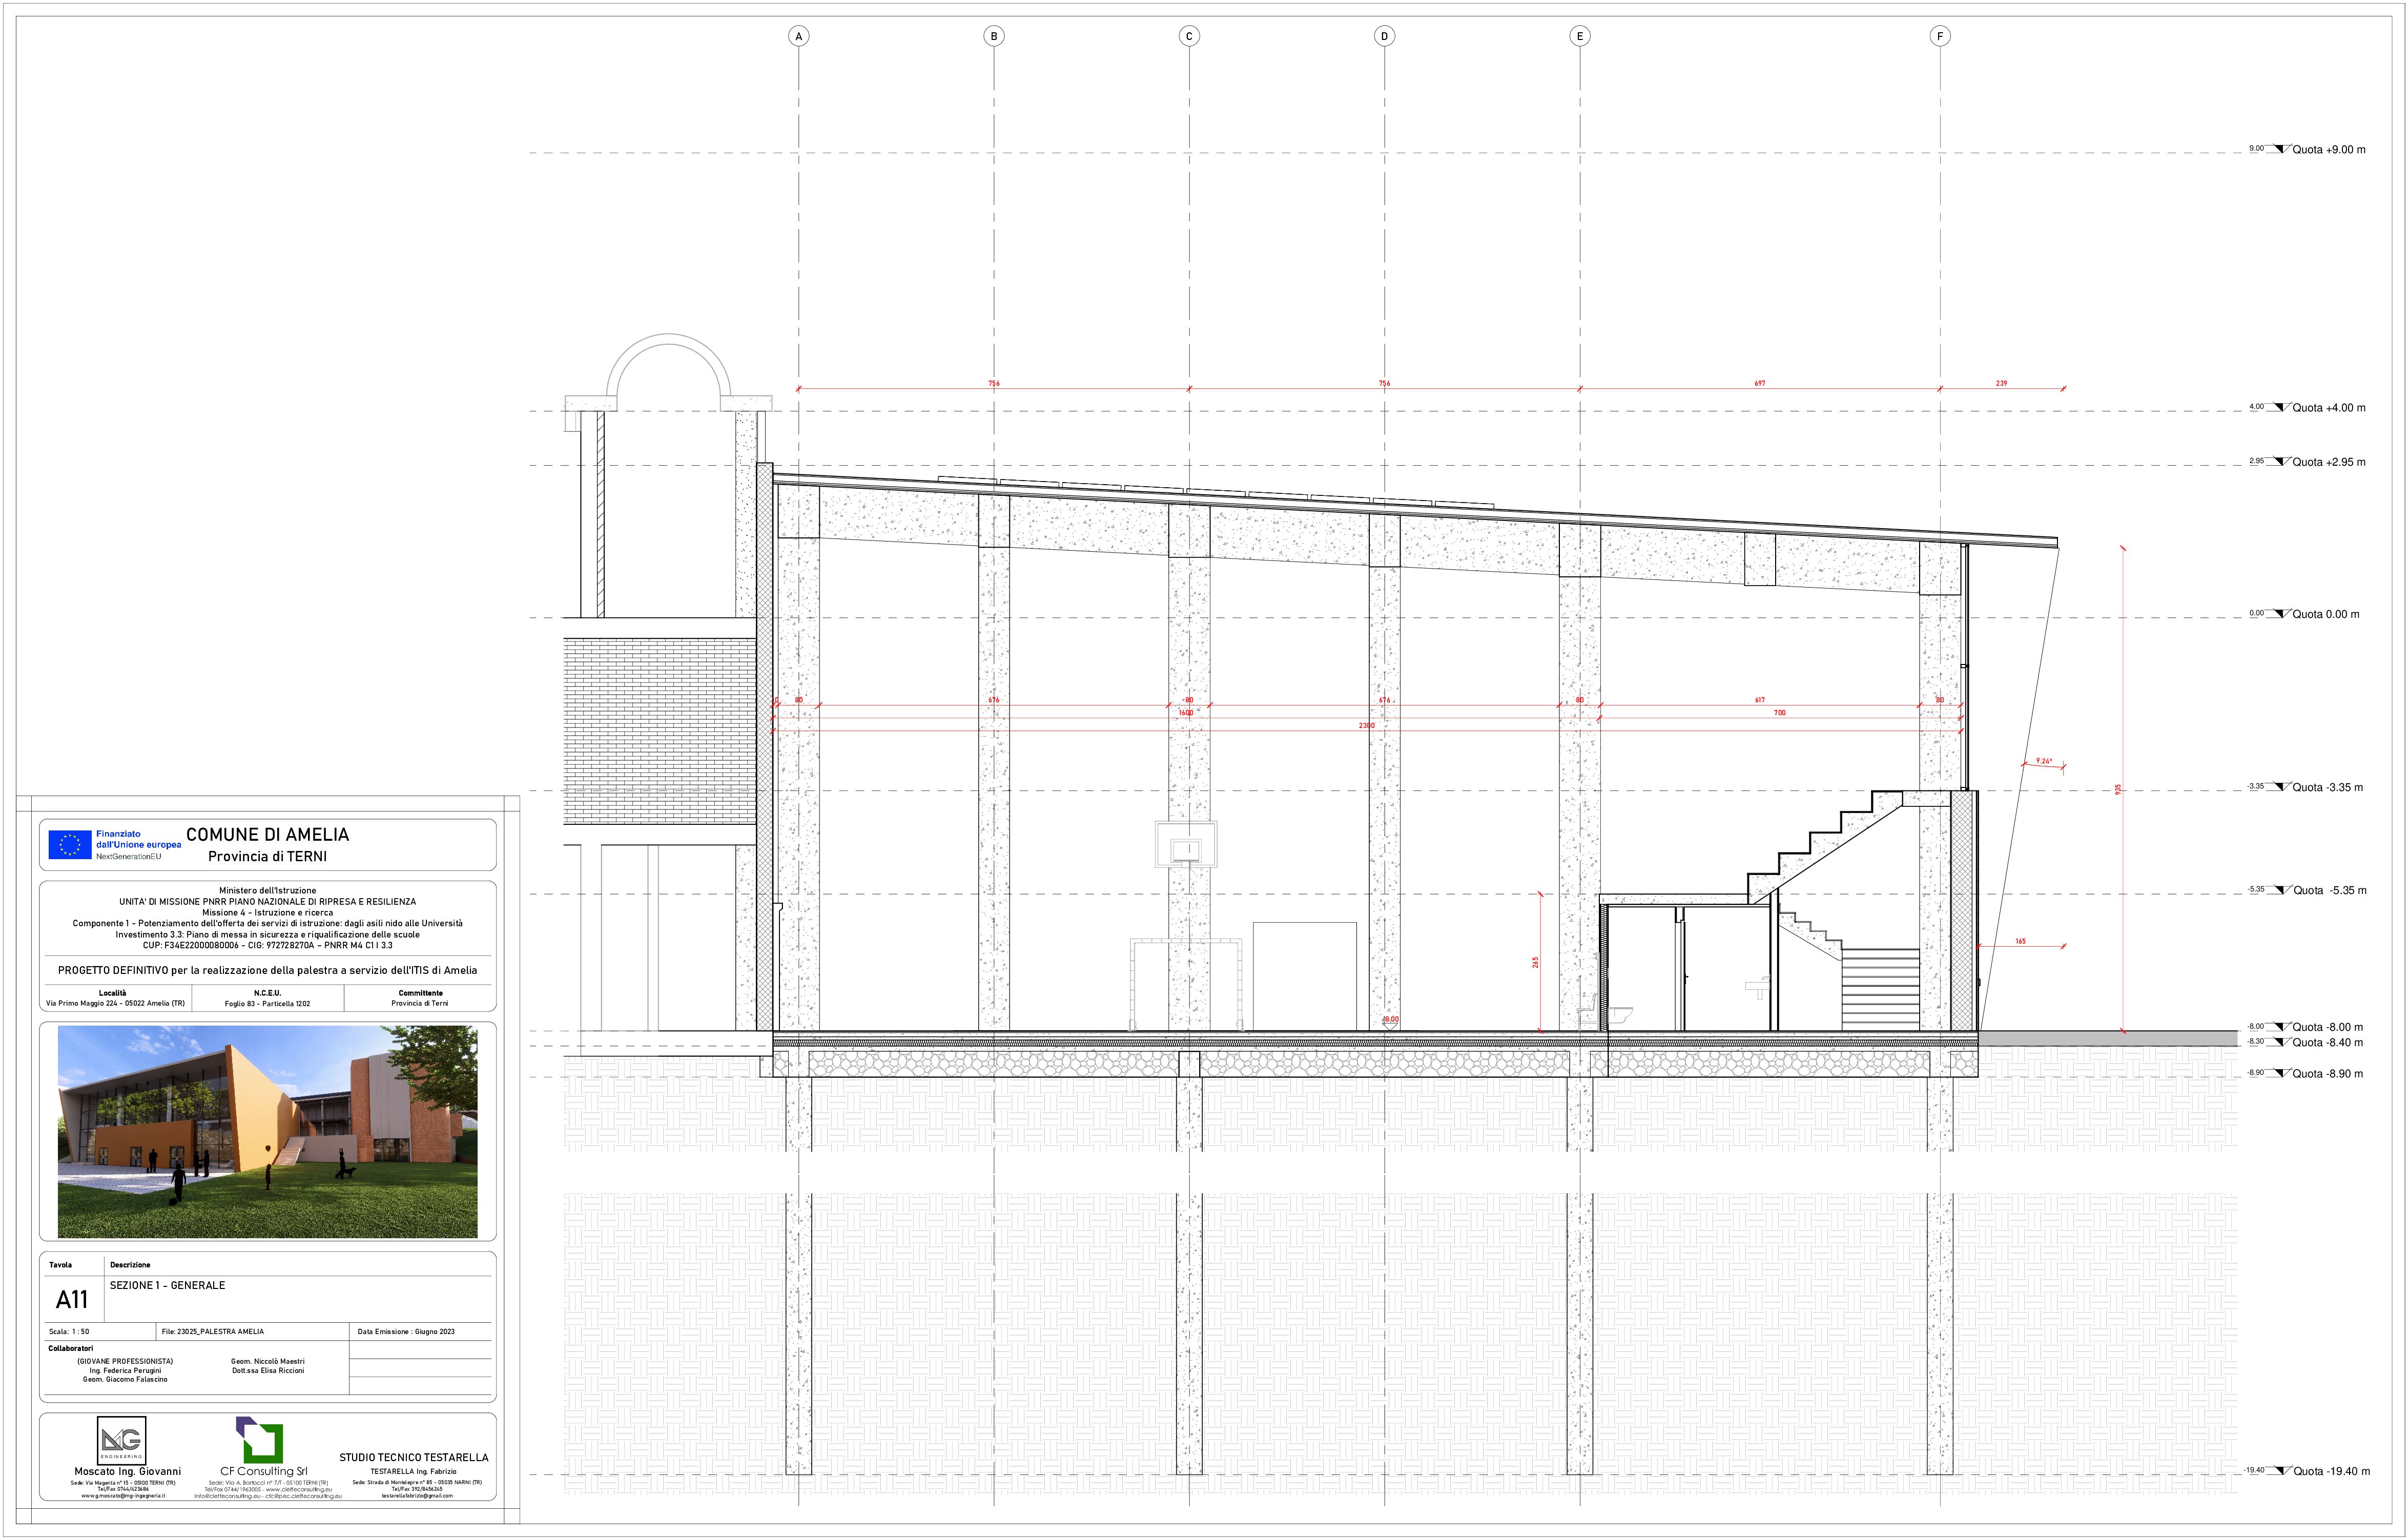Click the Data Emissione Giugno 2023 field
Screen dimensions: 2408x1540
click(x=406, y=1332)
